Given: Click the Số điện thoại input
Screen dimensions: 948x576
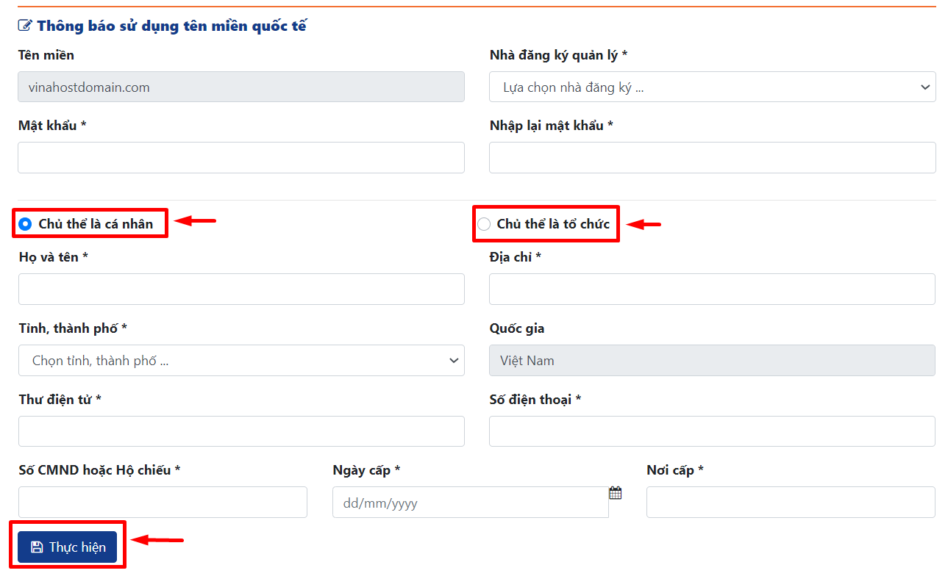Looking at the screenshot, I should click(x=713, y=431).
